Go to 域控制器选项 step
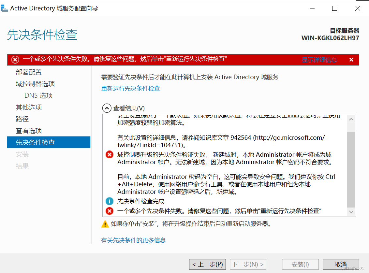369x273 pixels. [x=35, y=84]
